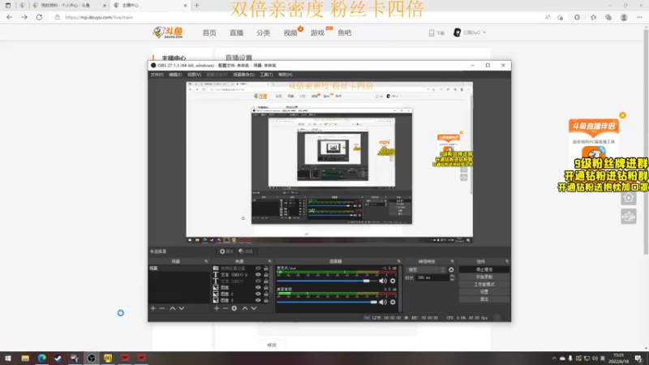Click Settings button in OBS Controls
The width and height of the screenshot is (649, 365).
(x=484, y=292)
